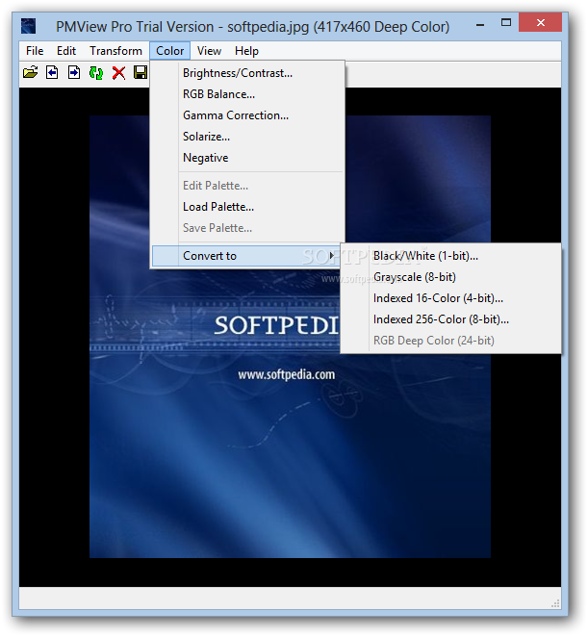Close PMView with the red X button
588x636 pixels.
[x=541, y=23]
